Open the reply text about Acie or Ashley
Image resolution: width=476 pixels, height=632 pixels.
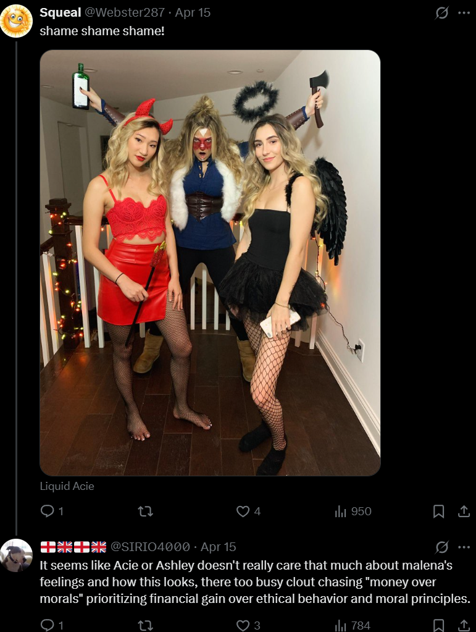pos(255,582)
